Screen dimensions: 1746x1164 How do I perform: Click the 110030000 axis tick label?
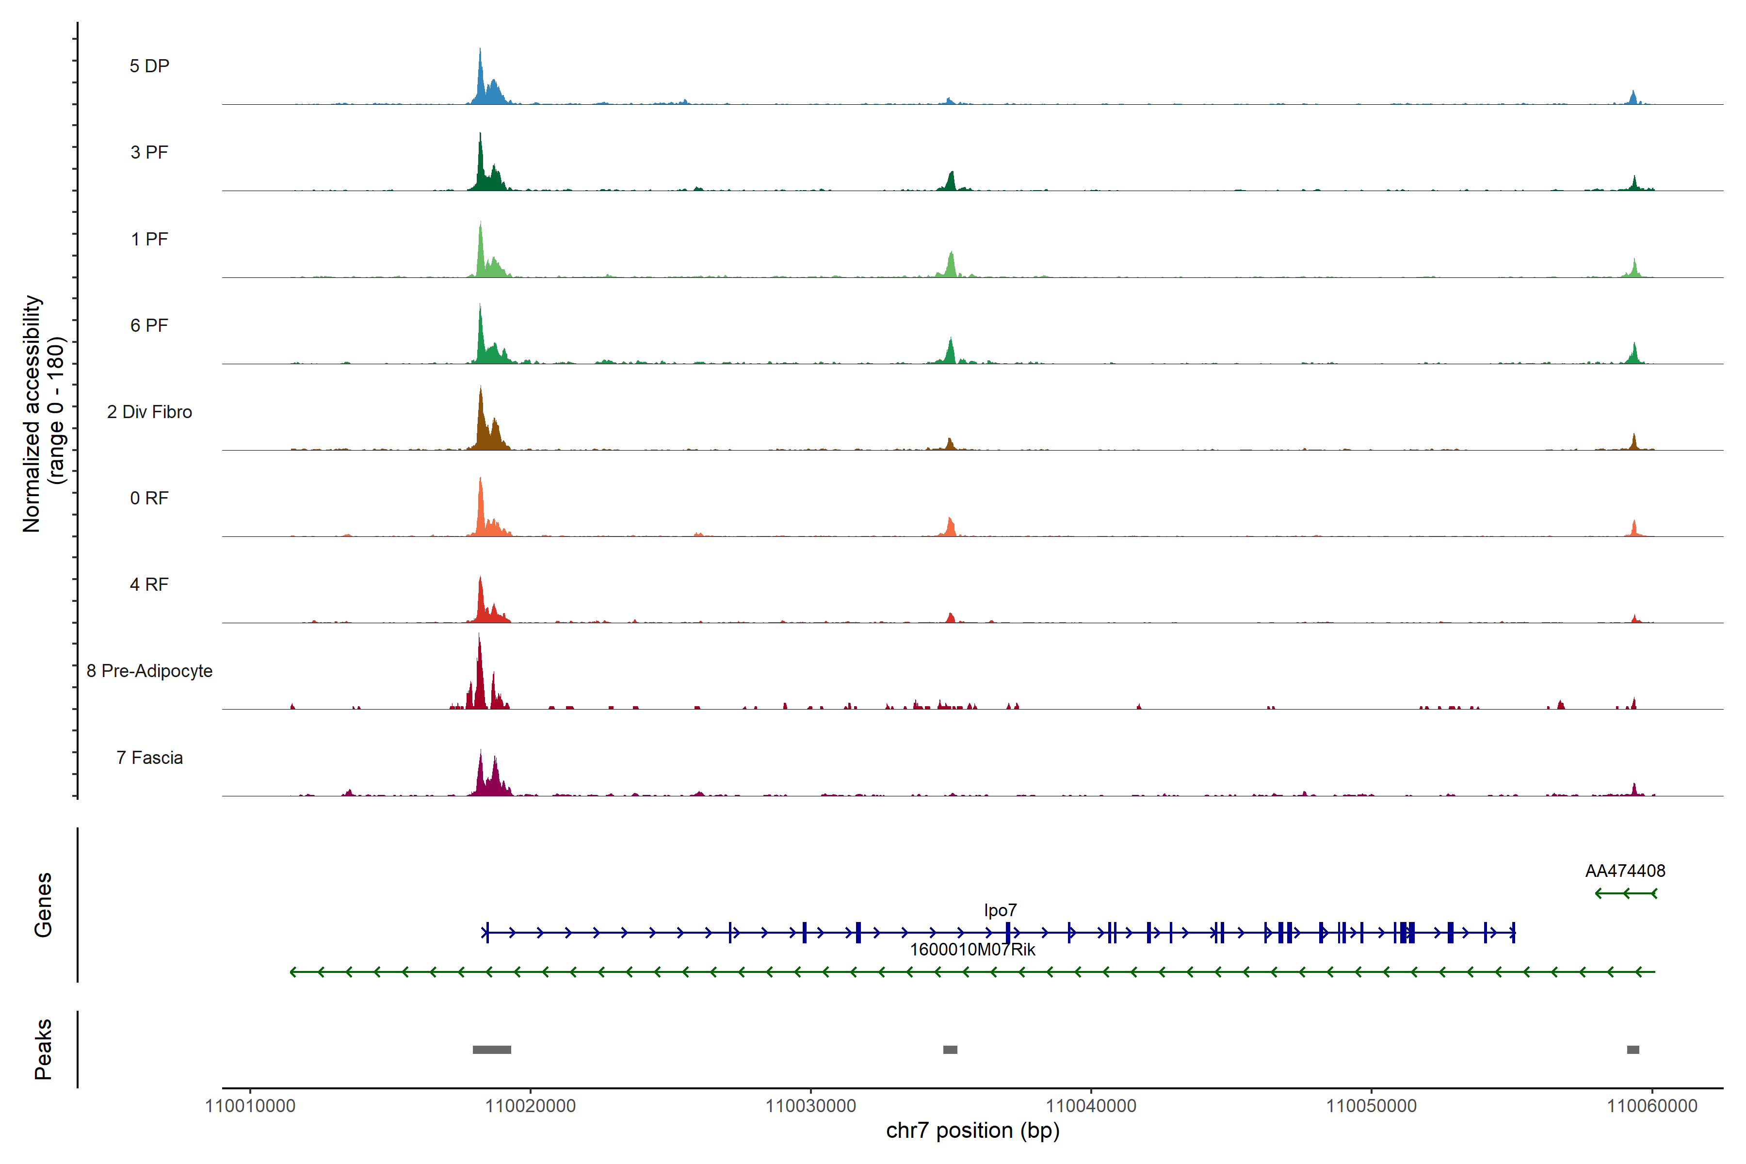point(810,1106)
